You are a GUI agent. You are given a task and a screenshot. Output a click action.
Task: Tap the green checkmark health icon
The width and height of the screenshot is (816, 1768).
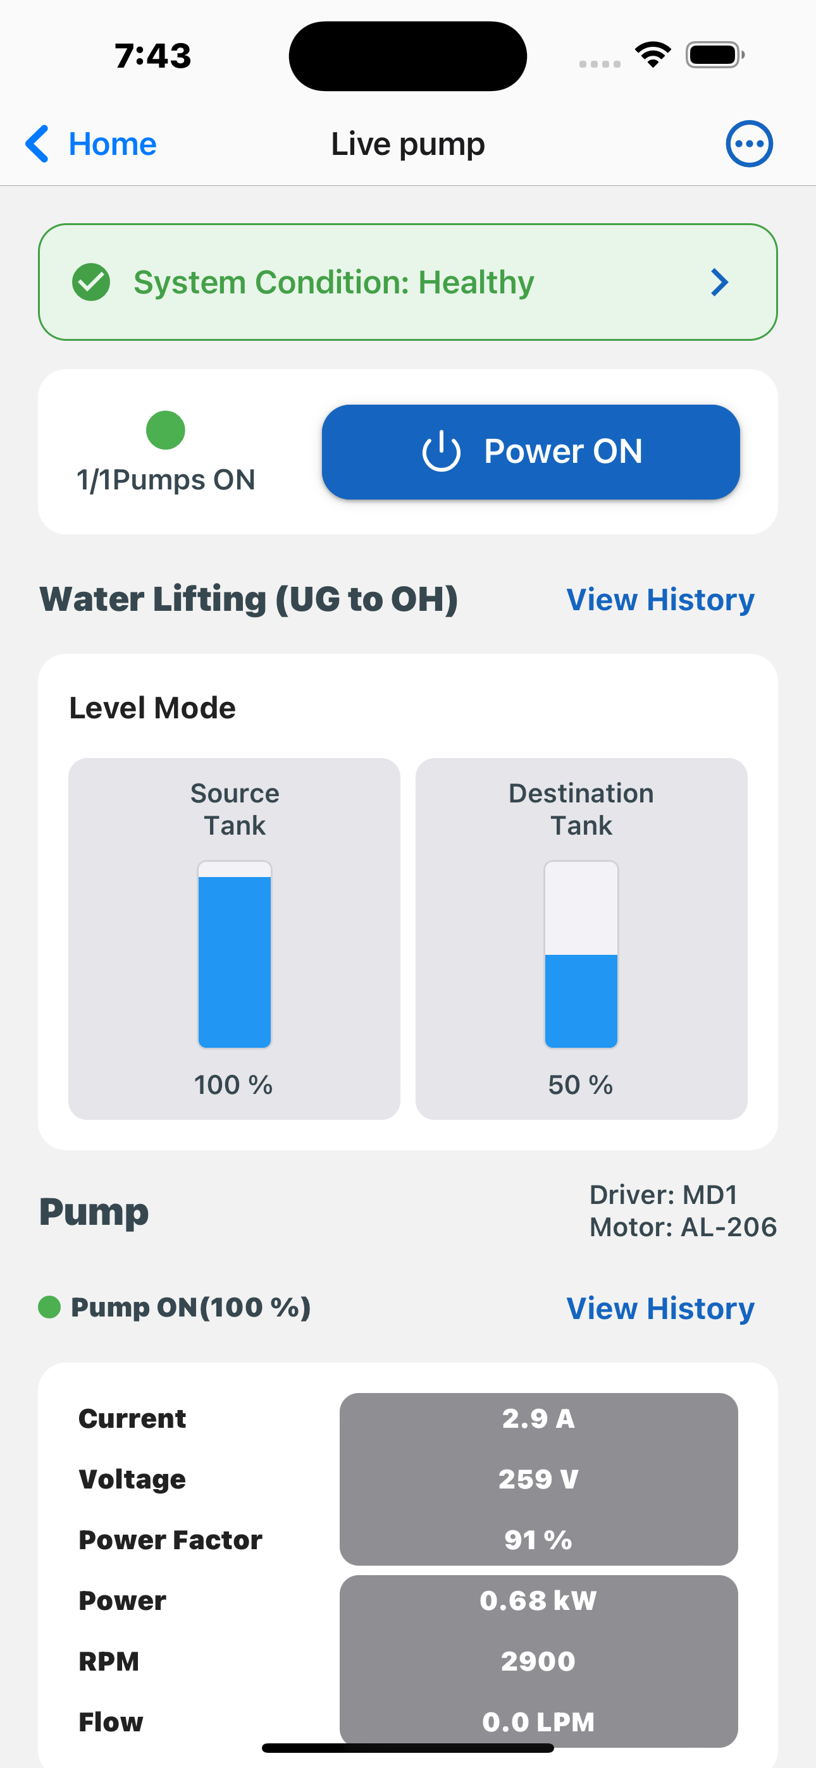[x=91, y=282]
